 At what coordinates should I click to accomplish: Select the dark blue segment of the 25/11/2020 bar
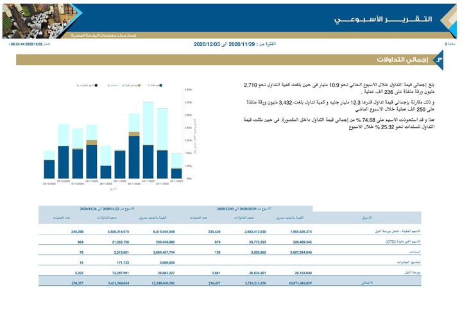coord(134,157)
